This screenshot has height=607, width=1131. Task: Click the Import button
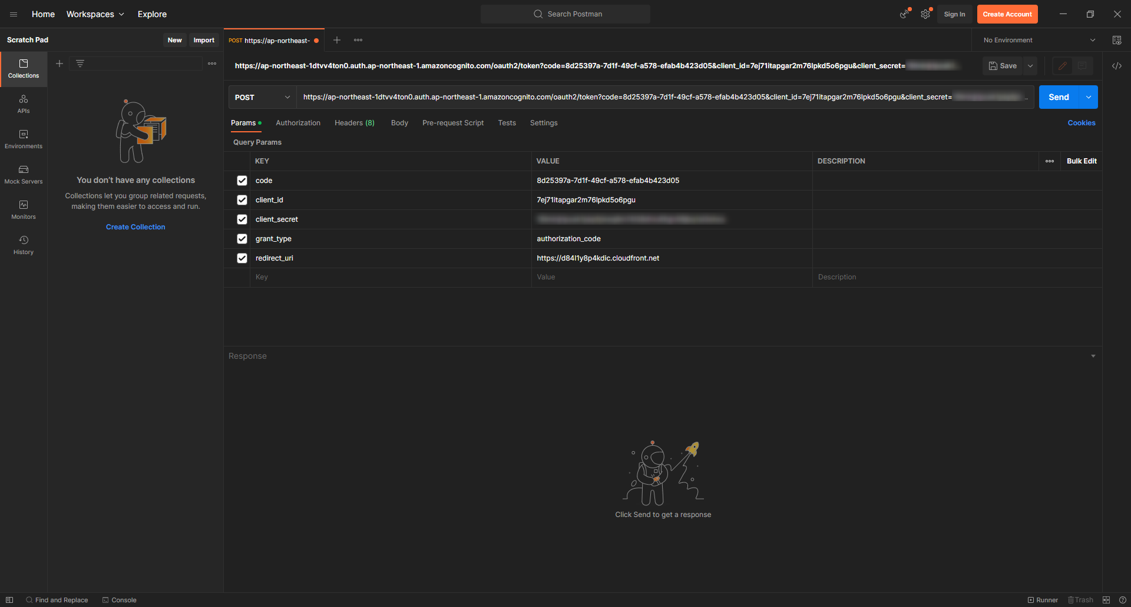tap(204, 40)
